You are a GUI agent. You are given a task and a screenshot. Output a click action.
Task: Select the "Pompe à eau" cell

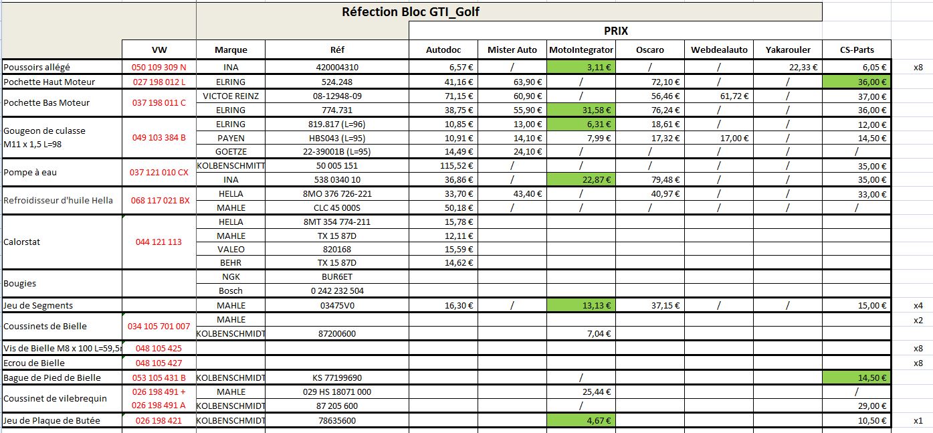click(62, 173)
